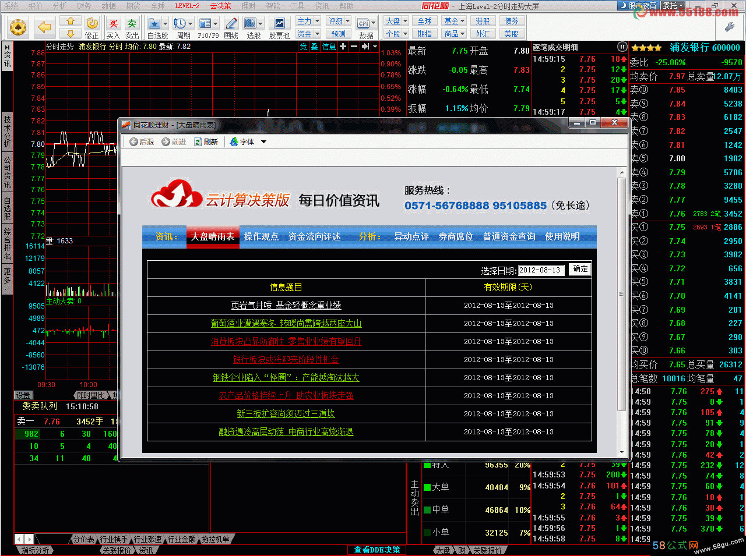Click the red 买入 buy icon
The width and height of the screenshot is (746, 556).
[x=113, y=23]
